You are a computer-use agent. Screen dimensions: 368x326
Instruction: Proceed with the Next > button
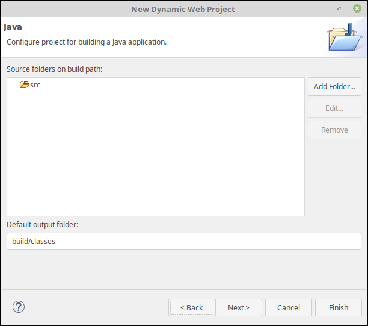239,308
